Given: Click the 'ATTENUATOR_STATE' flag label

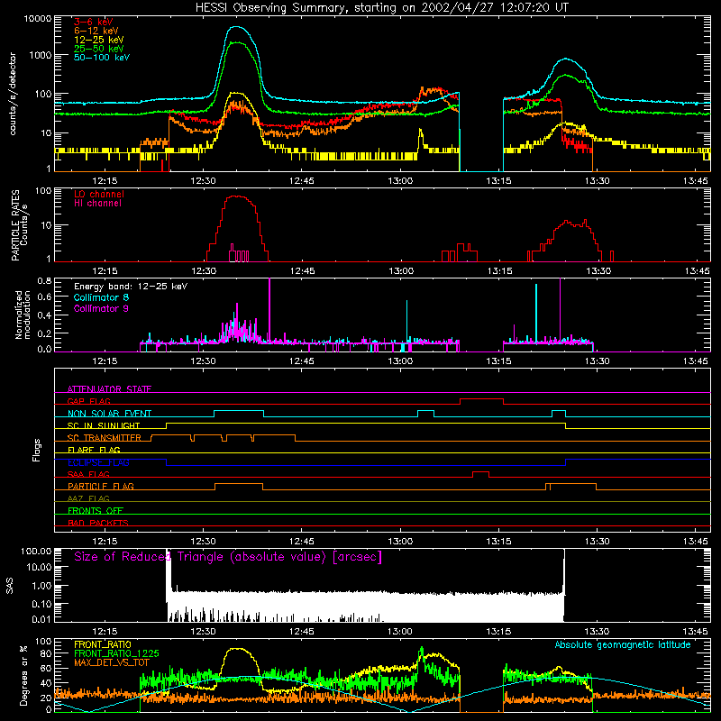Looking at the screenshot, I should 109,389.
